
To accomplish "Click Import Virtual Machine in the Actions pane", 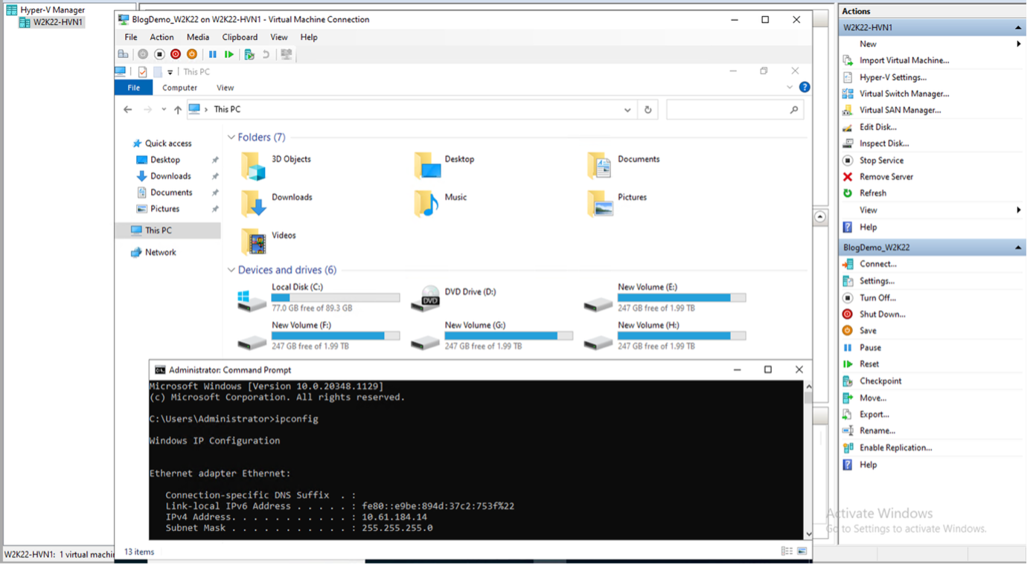I will [904, 61].
